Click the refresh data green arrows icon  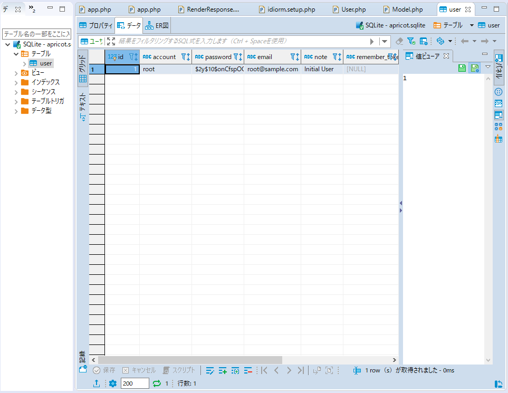(157, 384)
